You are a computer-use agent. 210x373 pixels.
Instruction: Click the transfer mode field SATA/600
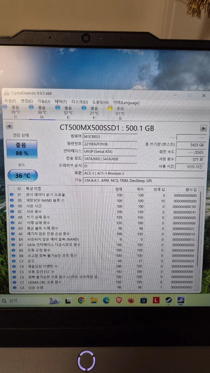pyautogui.click(x=110, y=159)
